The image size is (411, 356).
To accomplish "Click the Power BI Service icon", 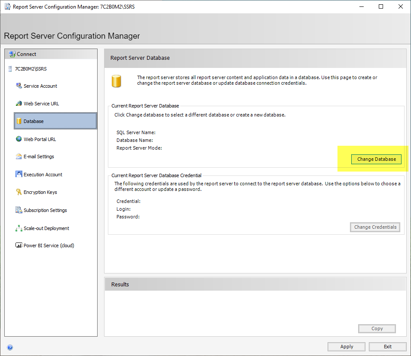I will (x=18, y=246).
